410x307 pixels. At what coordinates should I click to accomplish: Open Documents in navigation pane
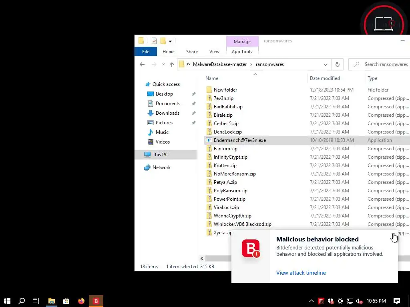pyautogui.click(x=168, y=104)
